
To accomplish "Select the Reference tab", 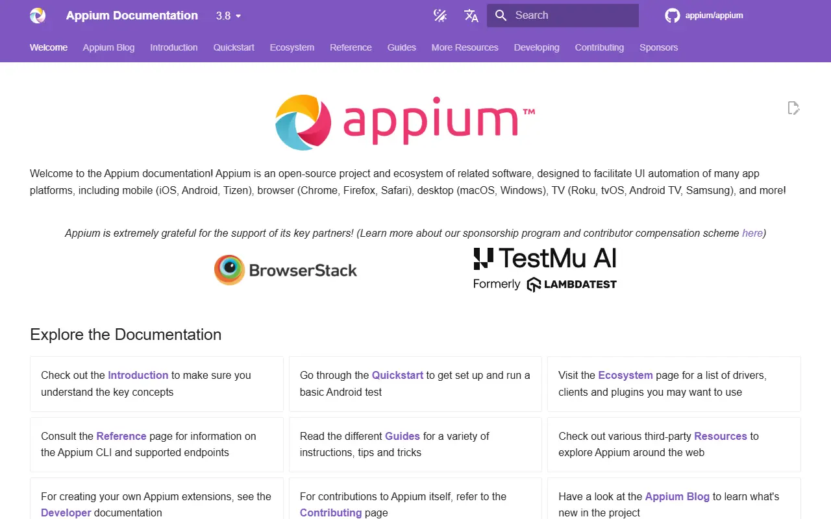I will [351, 47].
